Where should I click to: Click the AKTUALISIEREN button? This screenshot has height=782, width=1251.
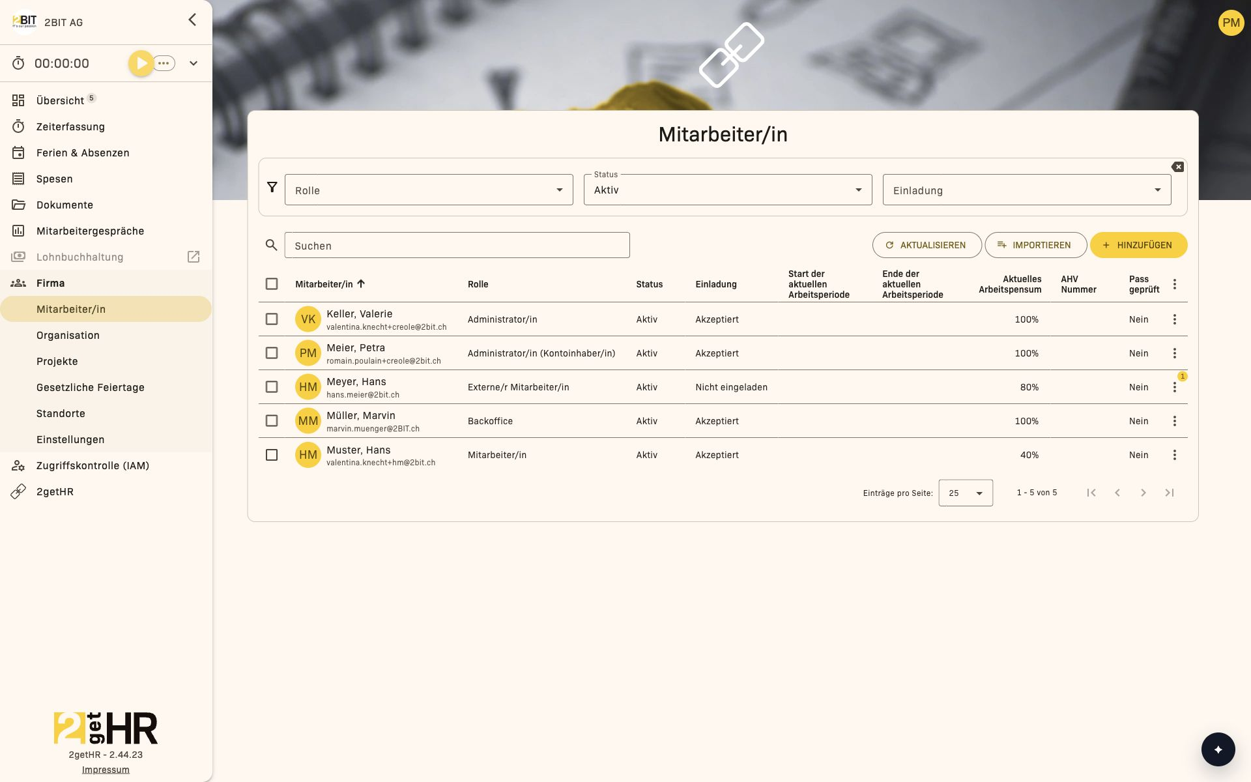pyautogui.click(x=927, y=245)
